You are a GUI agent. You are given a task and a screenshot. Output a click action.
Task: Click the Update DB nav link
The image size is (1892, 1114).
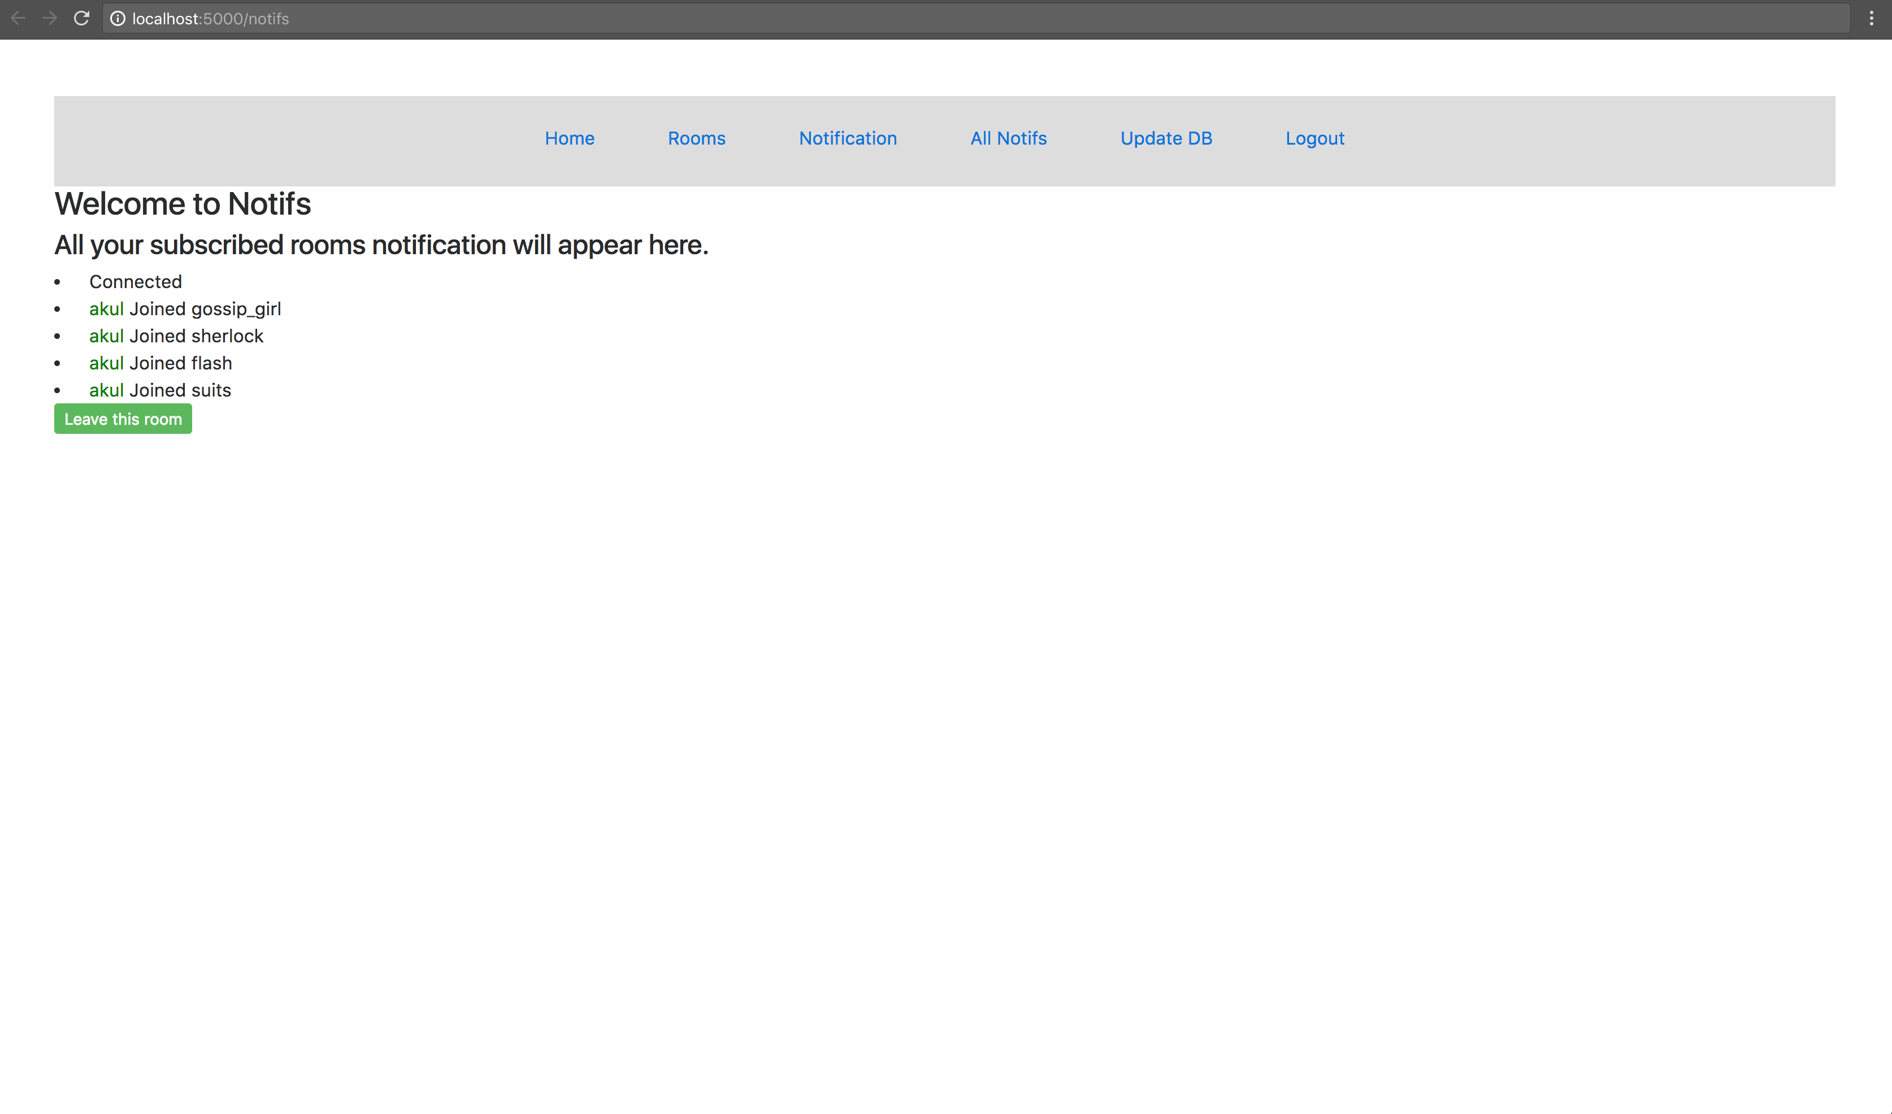[x=1165, y=138]
